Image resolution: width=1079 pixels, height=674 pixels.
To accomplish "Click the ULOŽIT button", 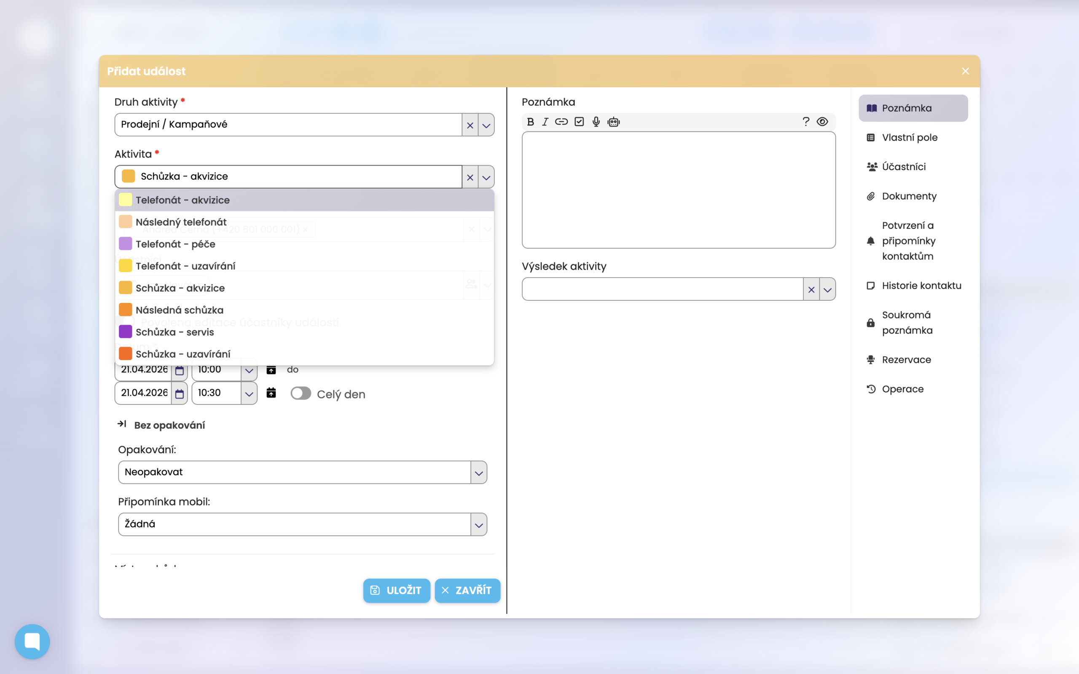I will pos(396,590).
